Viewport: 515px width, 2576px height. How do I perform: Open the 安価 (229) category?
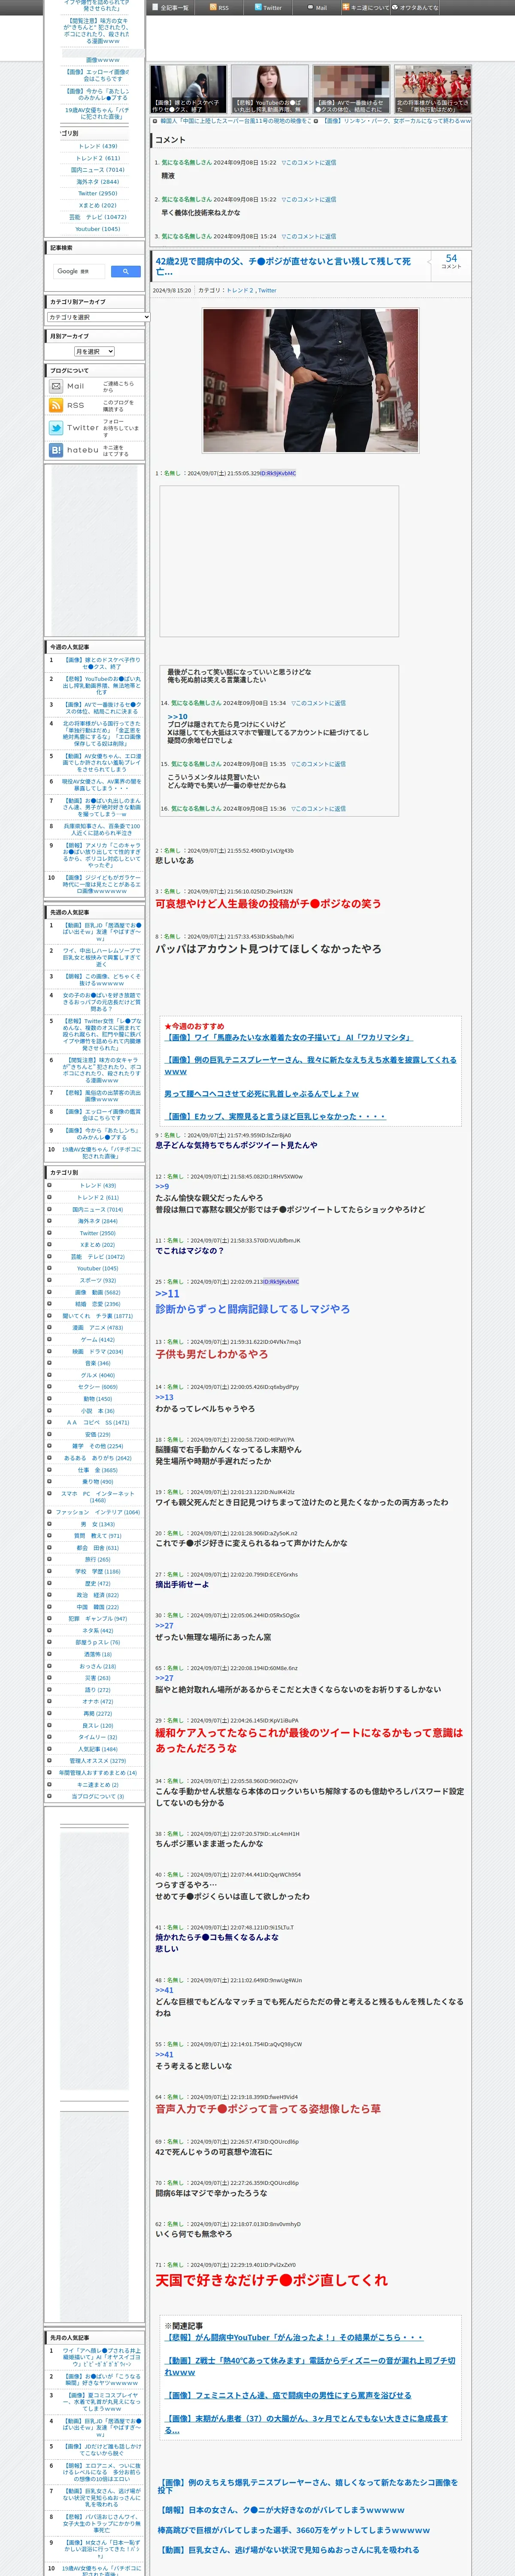(x=97, y=1434)
